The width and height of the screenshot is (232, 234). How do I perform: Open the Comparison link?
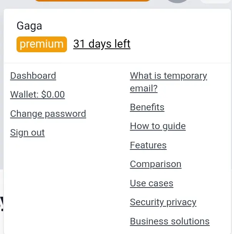(x=156, y=164)
